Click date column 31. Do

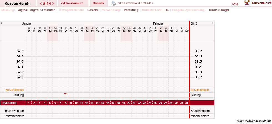pos(150,29)
